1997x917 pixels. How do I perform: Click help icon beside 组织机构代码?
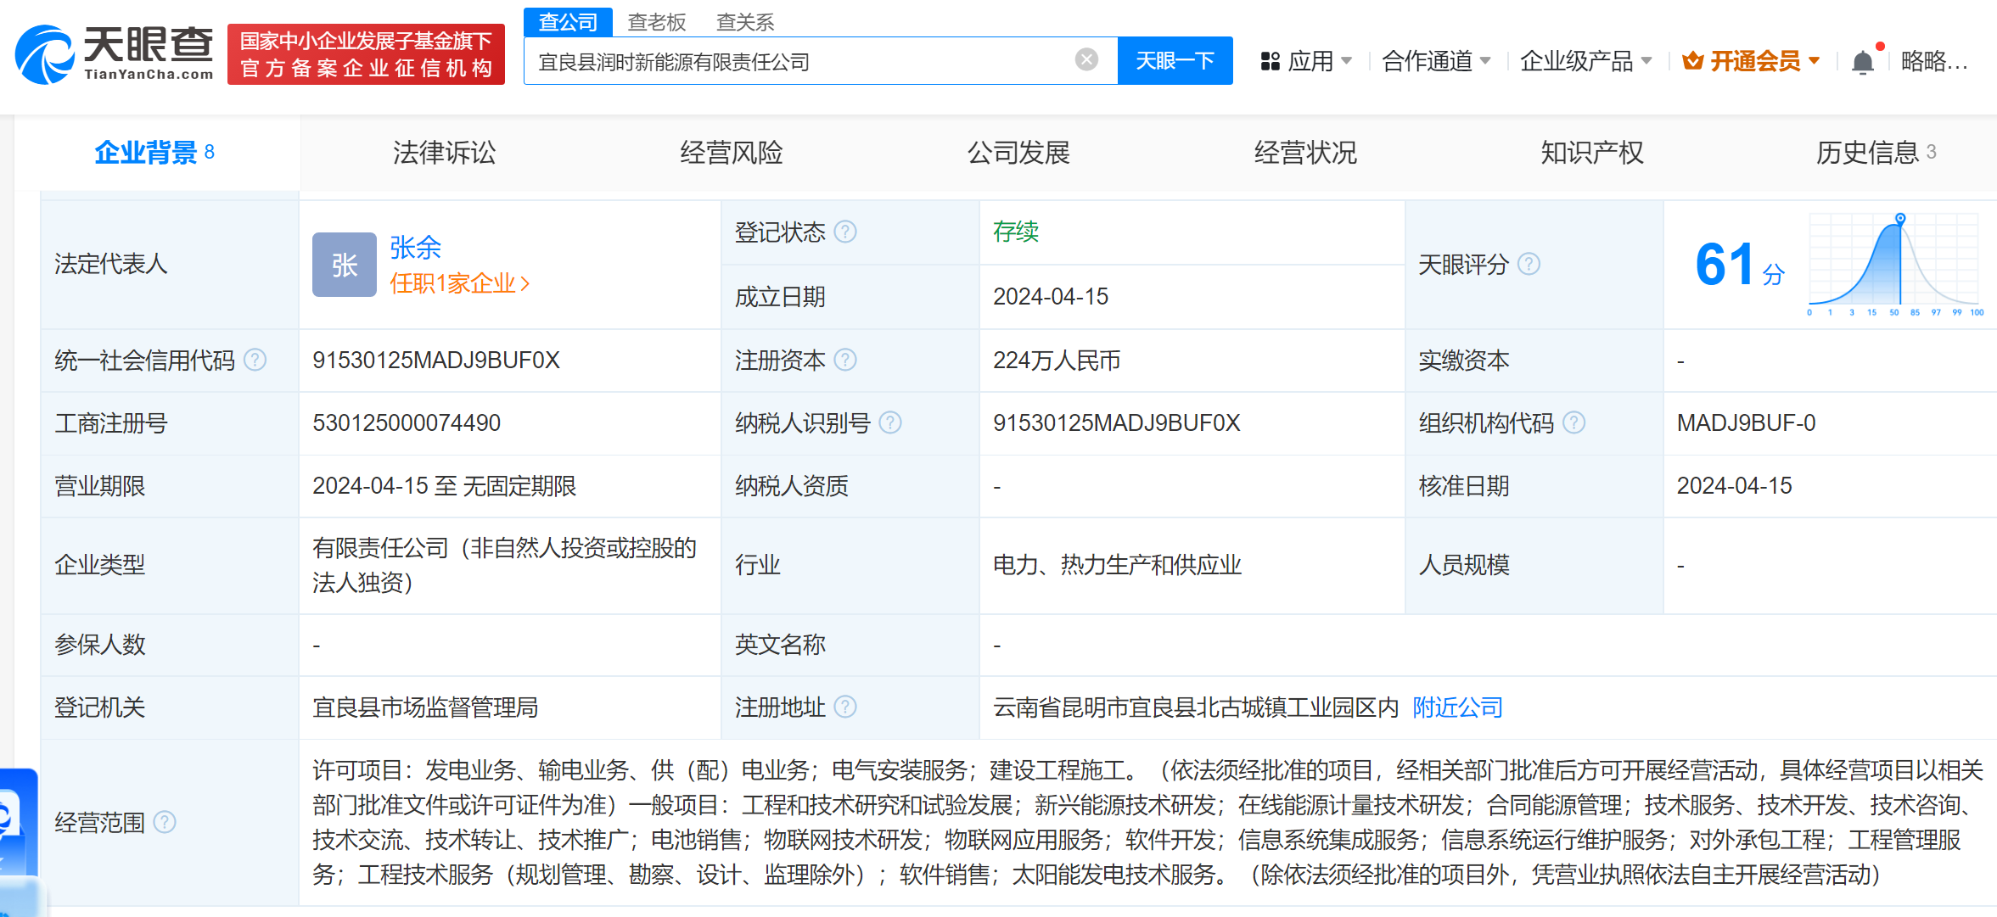click(x=1573, y=422)
